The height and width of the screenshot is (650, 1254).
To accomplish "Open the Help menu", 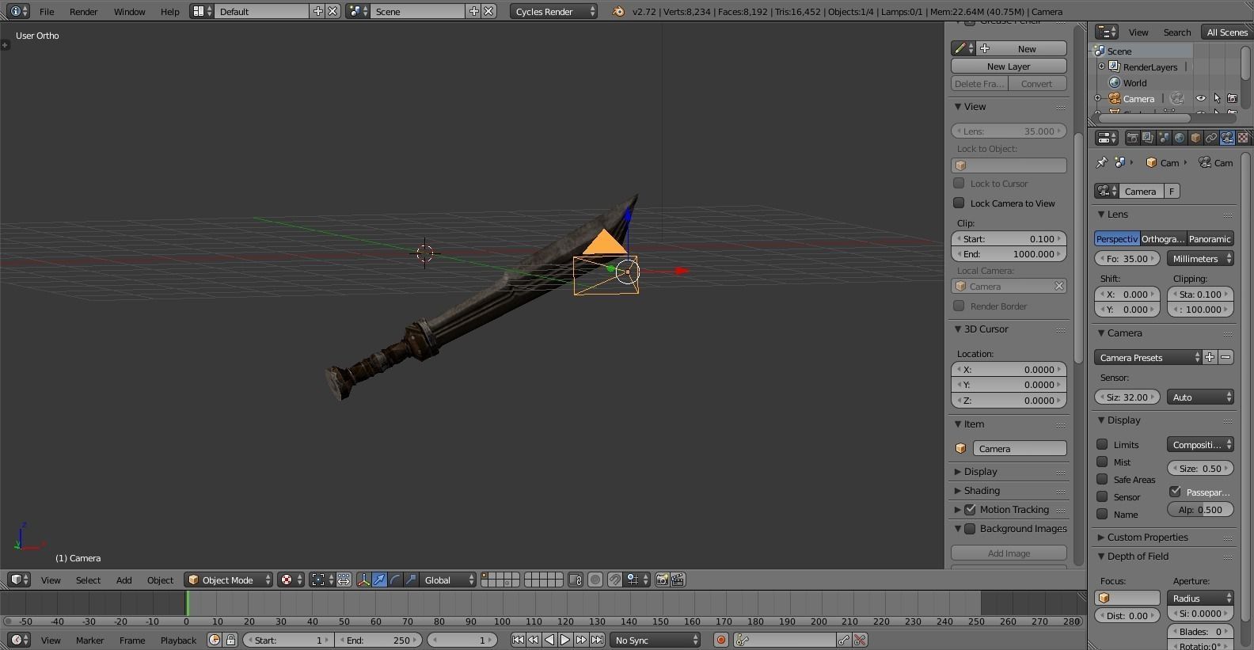I will 169,11.
